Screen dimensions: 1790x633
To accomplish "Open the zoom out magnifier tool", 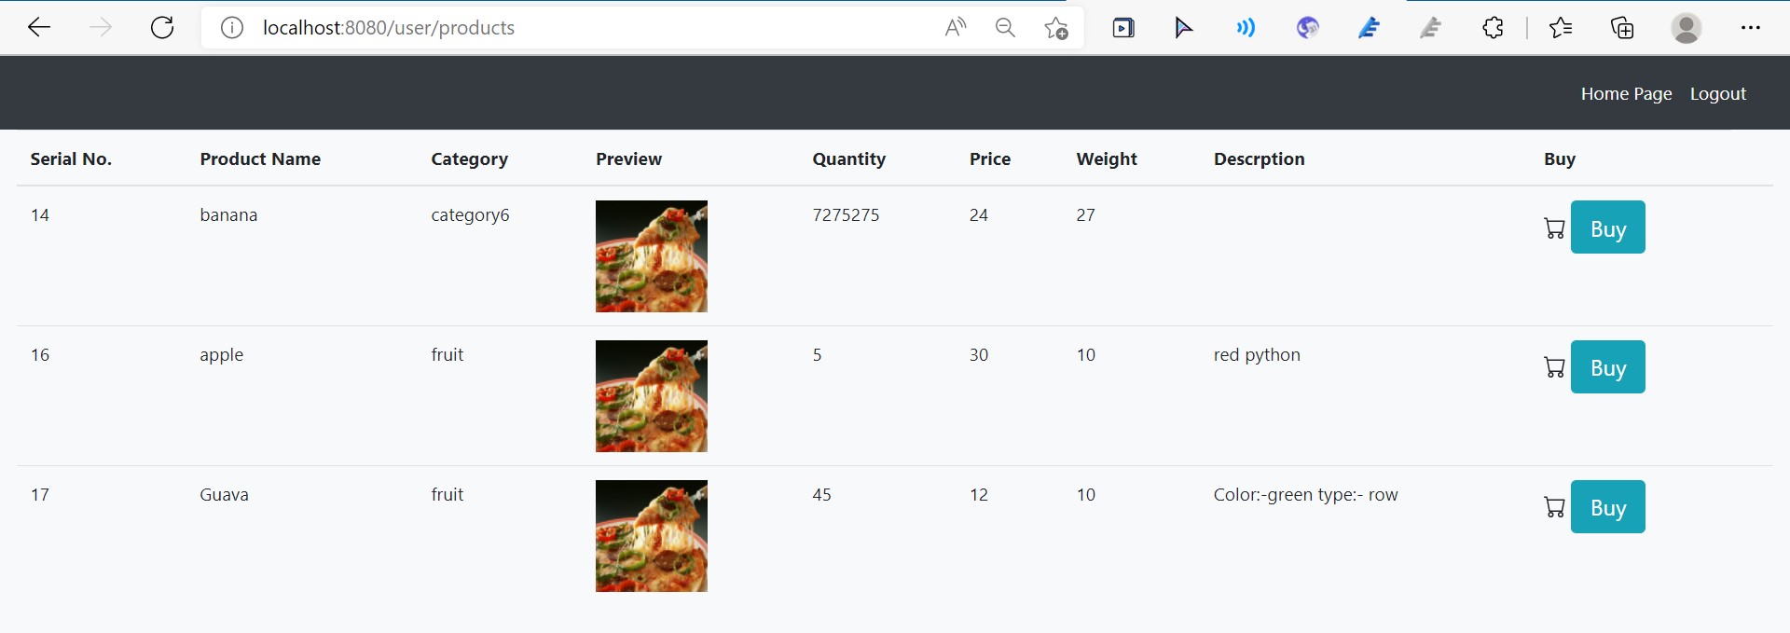I will [1004, 27].
